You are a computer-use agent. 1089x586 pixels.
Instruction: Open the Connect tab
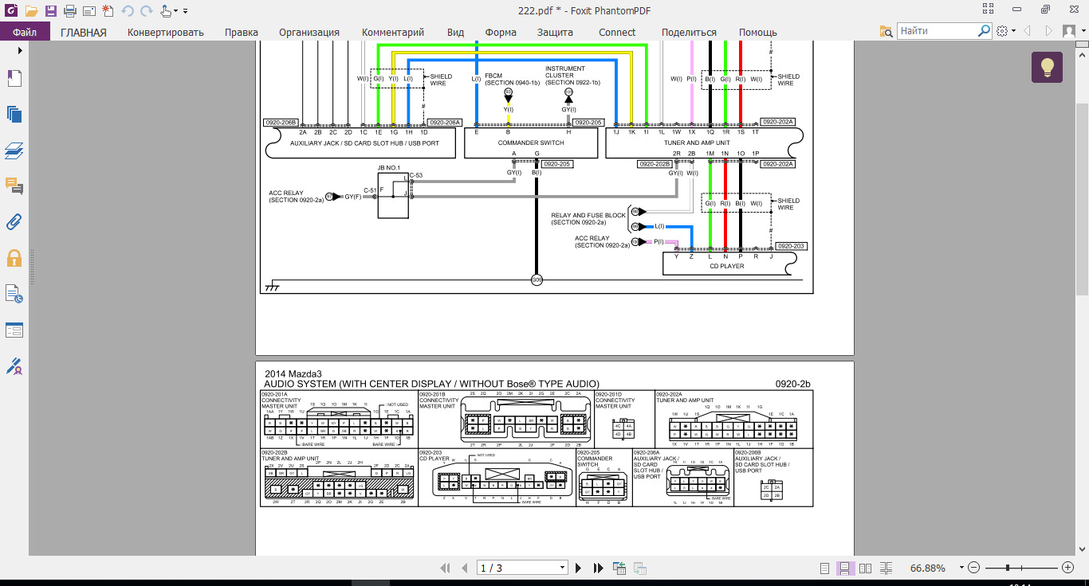click(617, 32)
